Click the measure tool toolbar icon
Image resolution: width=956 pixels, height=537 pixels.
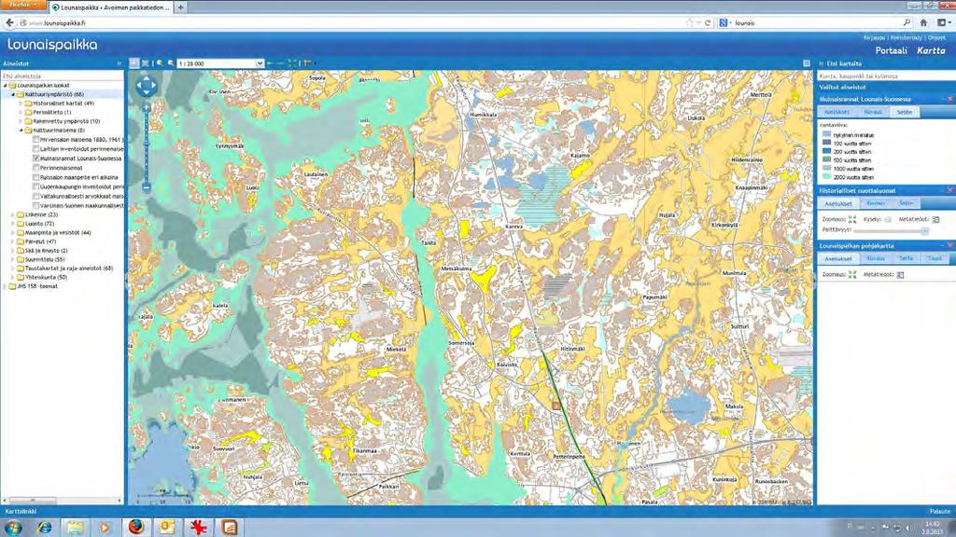(306, 63)
